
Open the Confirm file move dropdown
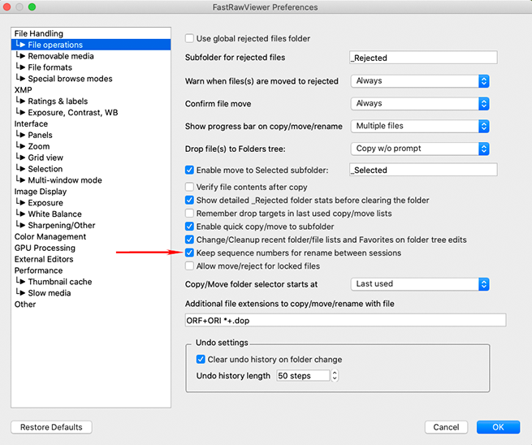[x=420, y=104]
